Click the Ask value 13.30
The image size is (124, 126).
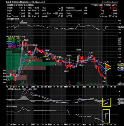pyautogui.click(x=36, y=8)
